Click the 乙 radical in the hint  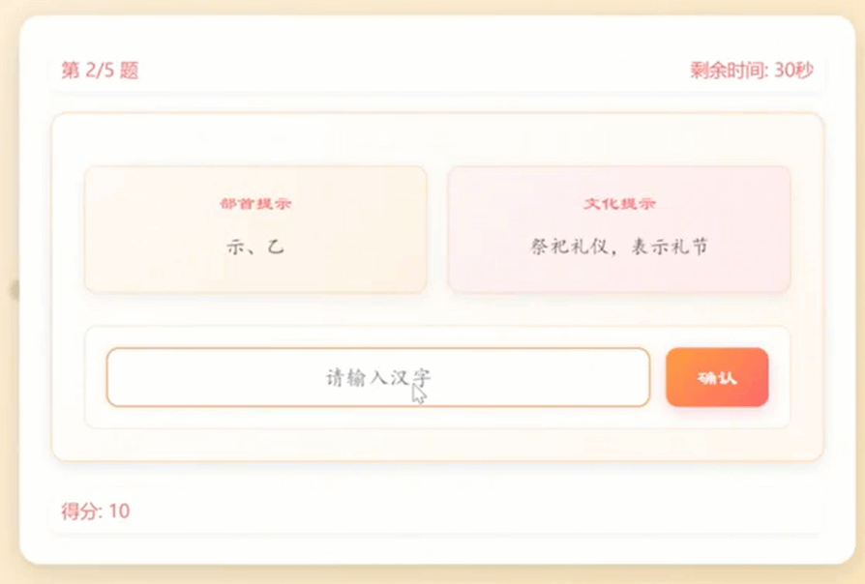tap(277, 248)
